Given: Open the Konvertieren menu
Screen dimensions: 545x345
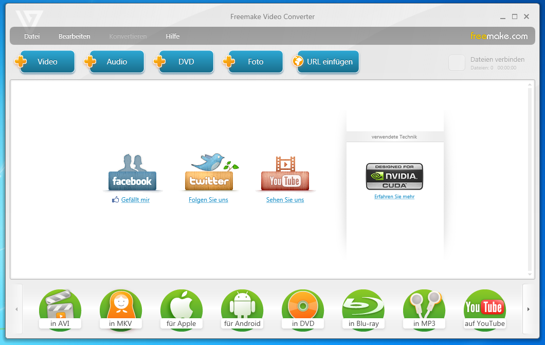Looking at the screenshot, I should coord(128,36).
